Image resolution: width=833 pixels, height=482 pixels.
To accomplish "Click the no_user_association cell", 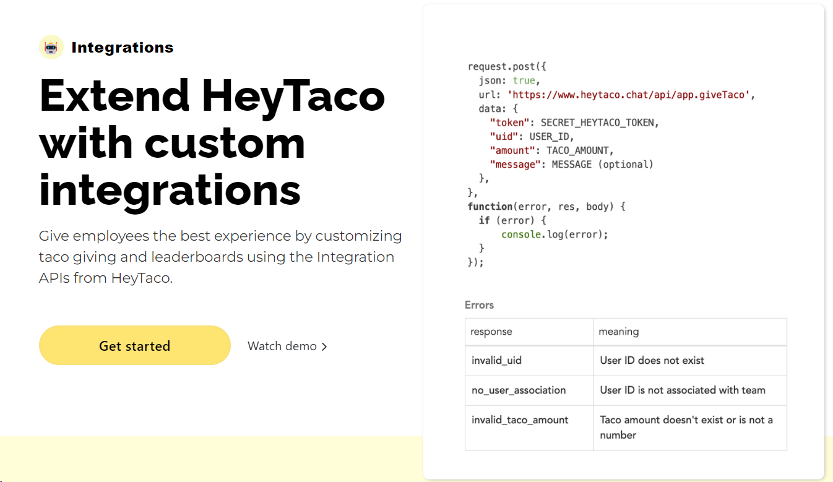I will [529, 390].
